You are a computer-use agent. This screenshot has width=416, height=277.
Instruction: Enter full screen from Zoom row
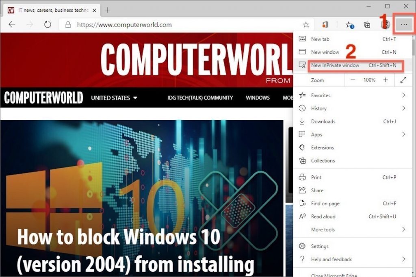point(403,80)
